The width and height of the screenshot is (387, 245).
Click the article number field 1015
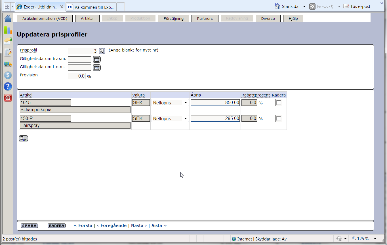pos(45,102)
